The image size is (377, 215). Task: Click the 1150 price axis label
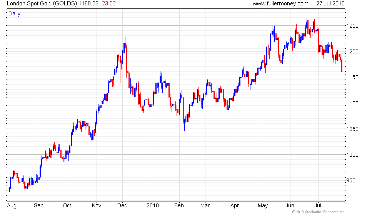pos(352,77)
